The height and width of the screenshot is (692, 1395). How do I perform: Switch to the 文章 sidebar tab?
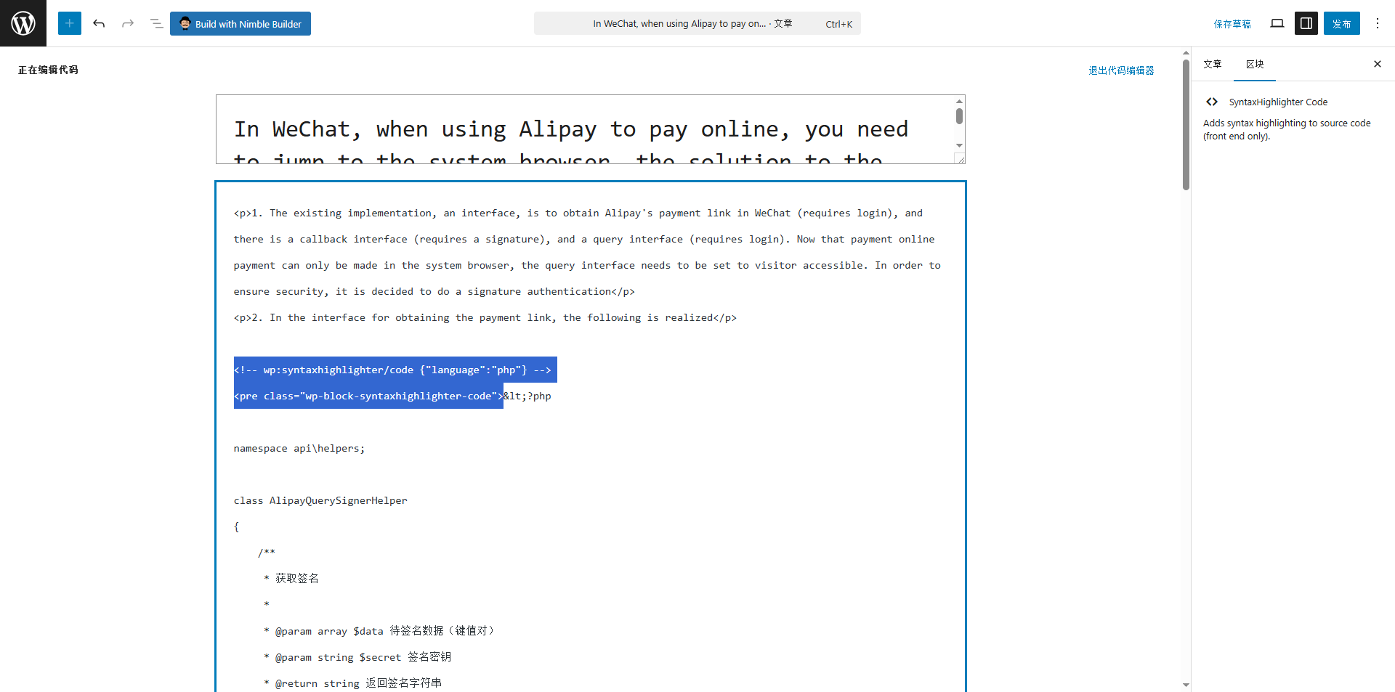coord(1213,64)
